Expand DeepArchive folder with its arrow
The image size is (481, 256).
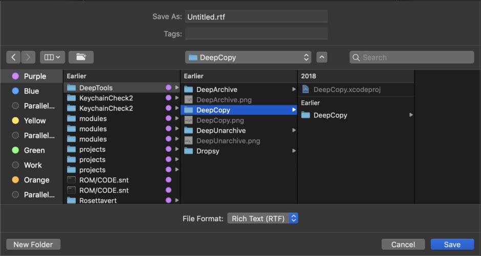tap(294, 89)
